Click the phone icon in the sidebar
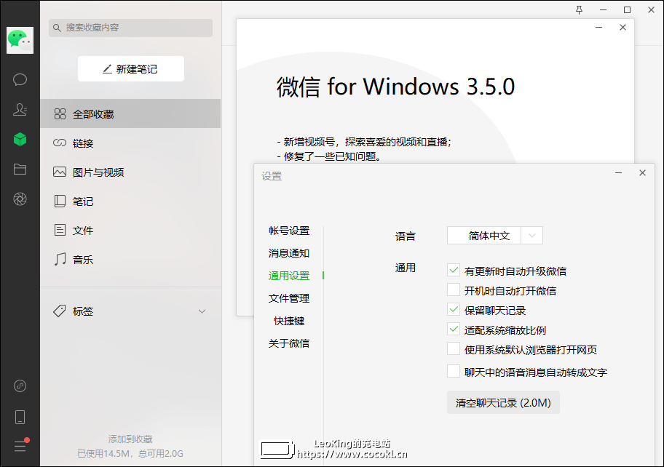This screenshot has height=467, width=664. 20,417
